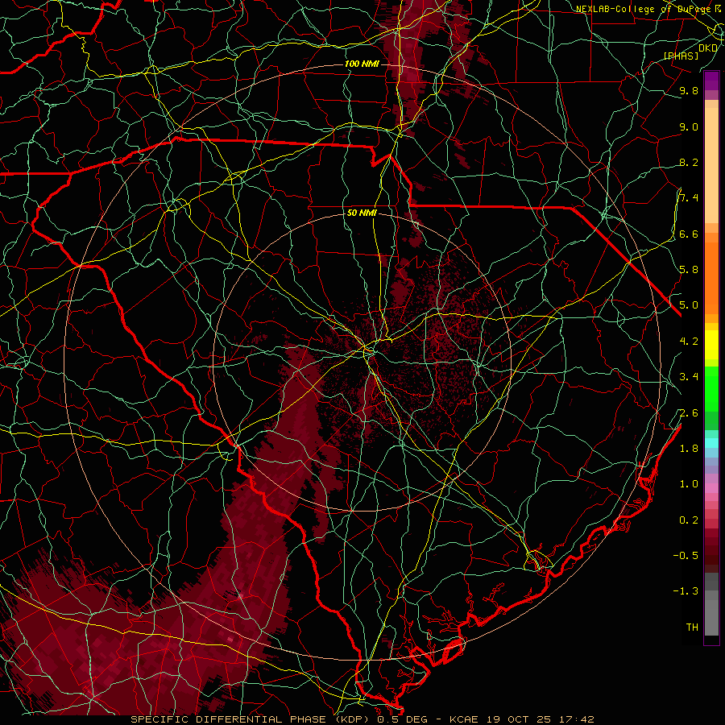The height and width of the screenshot is (725, 725).
Task: Click the 100 NMI range ring label
Action: click(x=362, y=64)
